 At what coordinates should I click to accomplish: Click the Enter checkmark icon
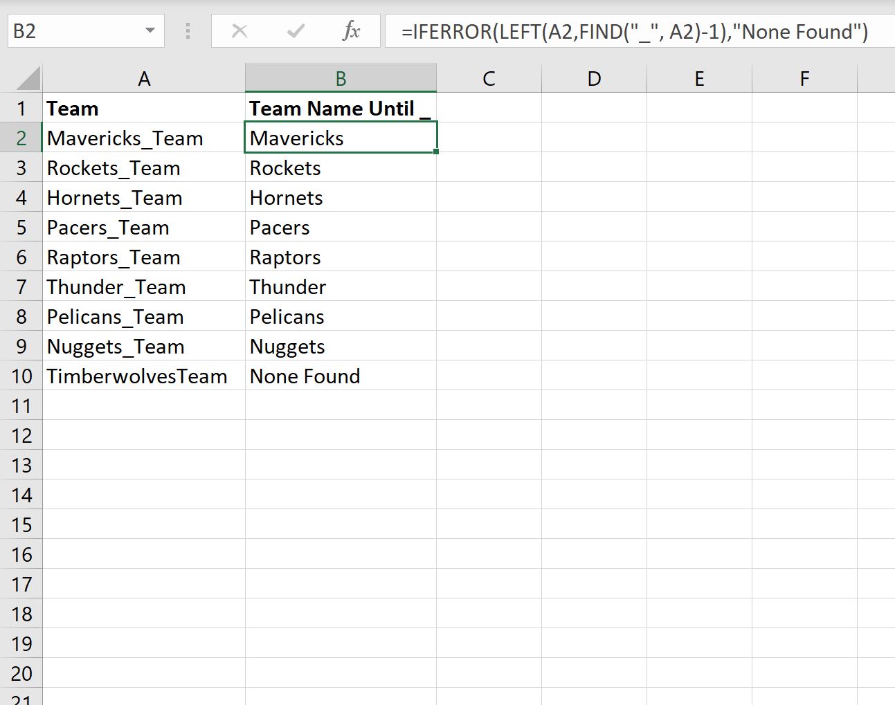[296, 31]
